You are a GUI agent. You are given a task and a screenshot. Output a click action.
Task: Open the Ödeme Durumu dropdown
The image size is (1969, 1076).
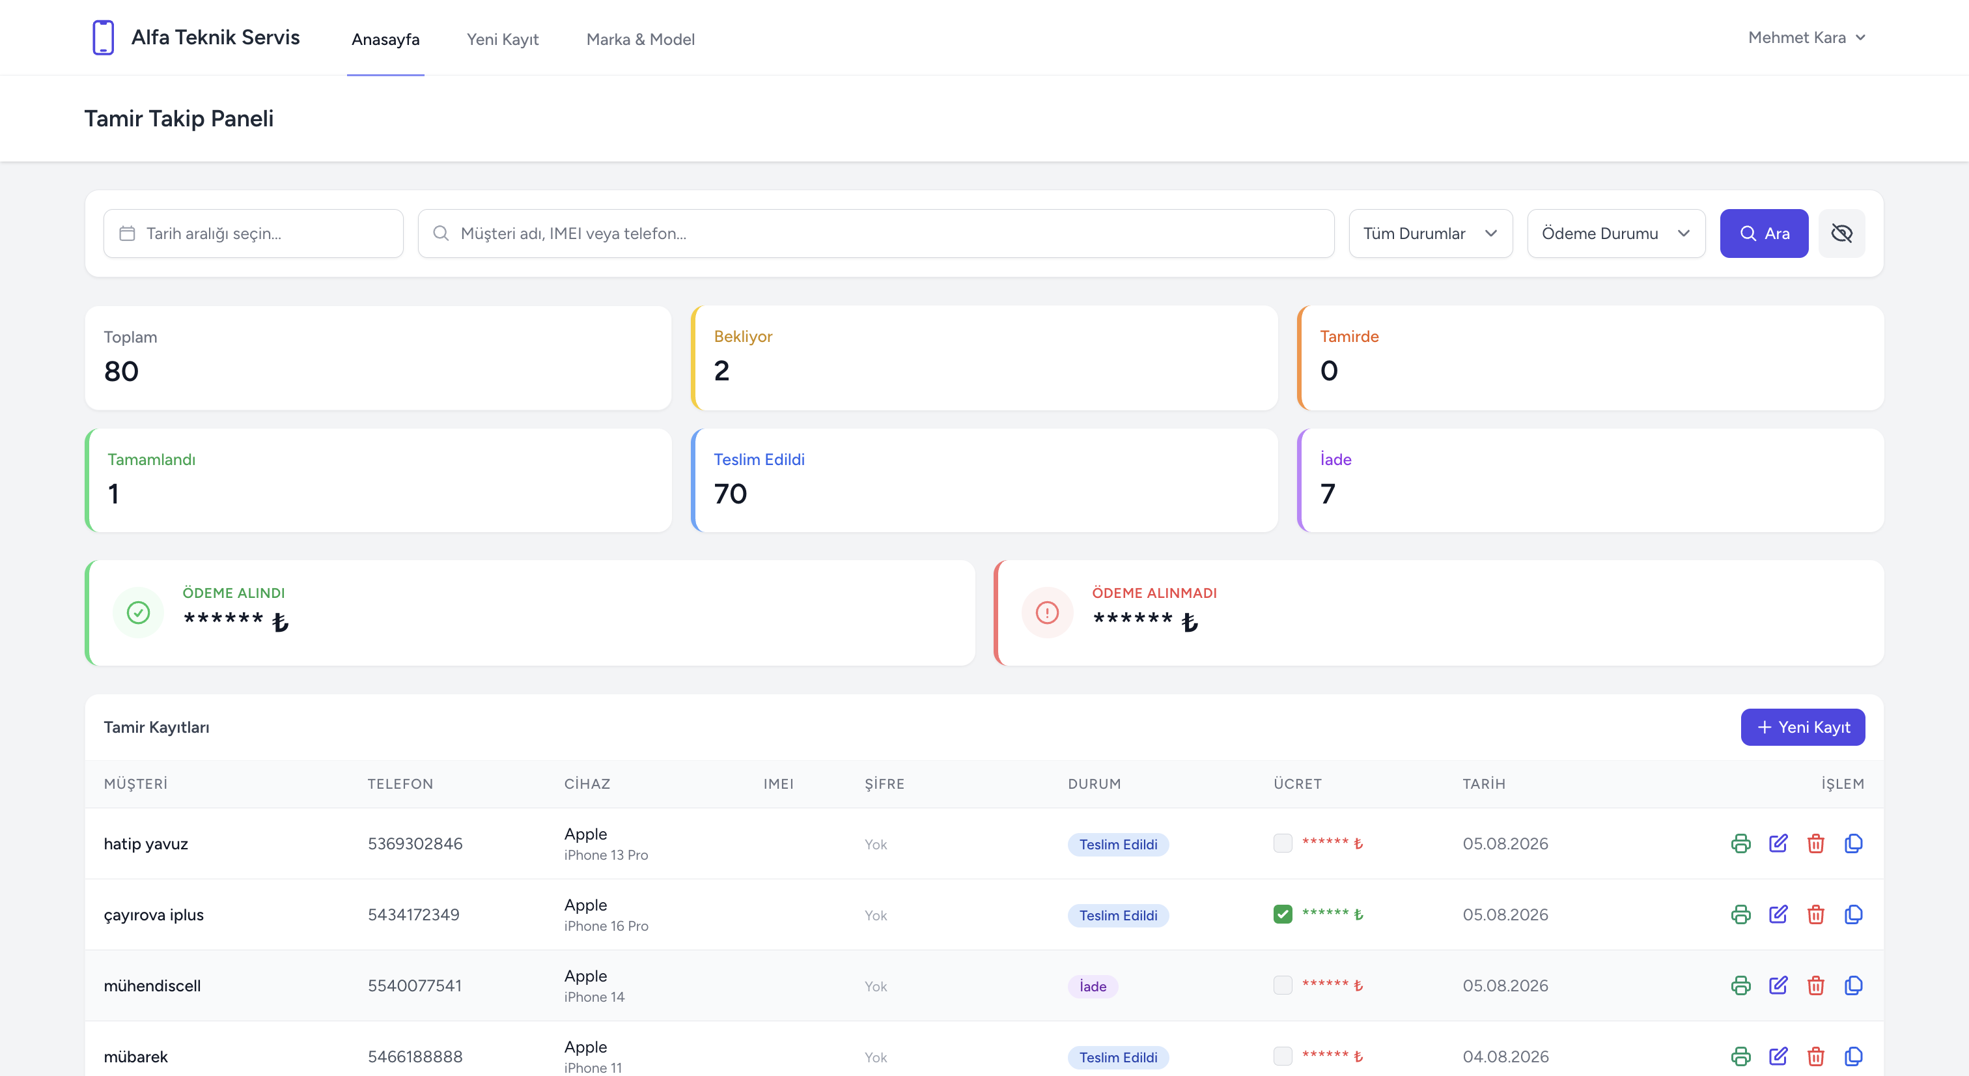pos(1616,233)
